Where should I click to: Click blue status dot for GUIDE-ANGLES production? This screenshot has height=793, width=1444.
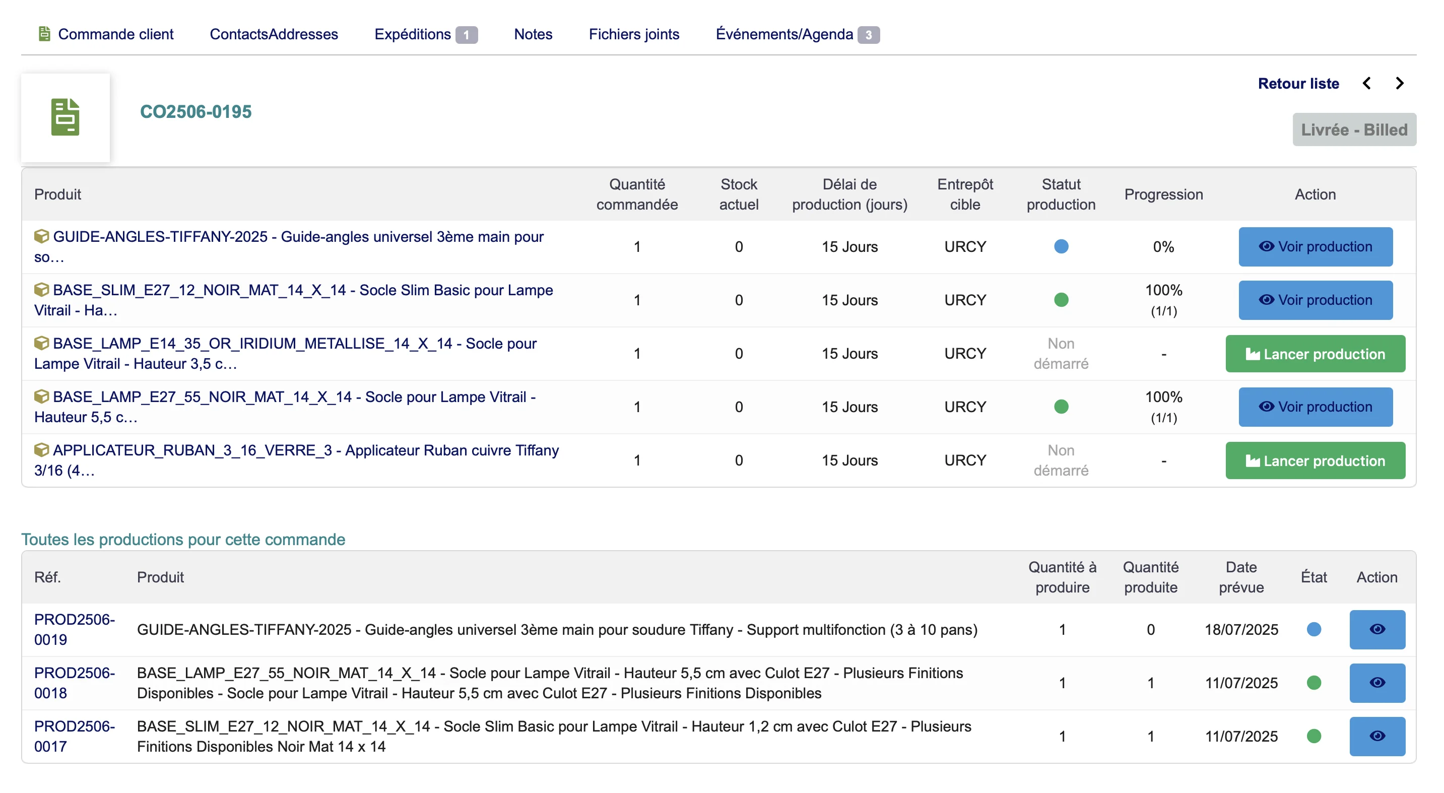1061,246
